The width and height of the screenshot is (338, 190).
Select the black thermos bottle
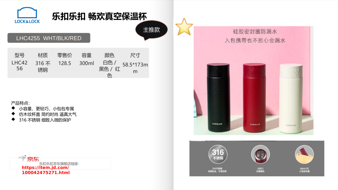[x=218, y=97]
